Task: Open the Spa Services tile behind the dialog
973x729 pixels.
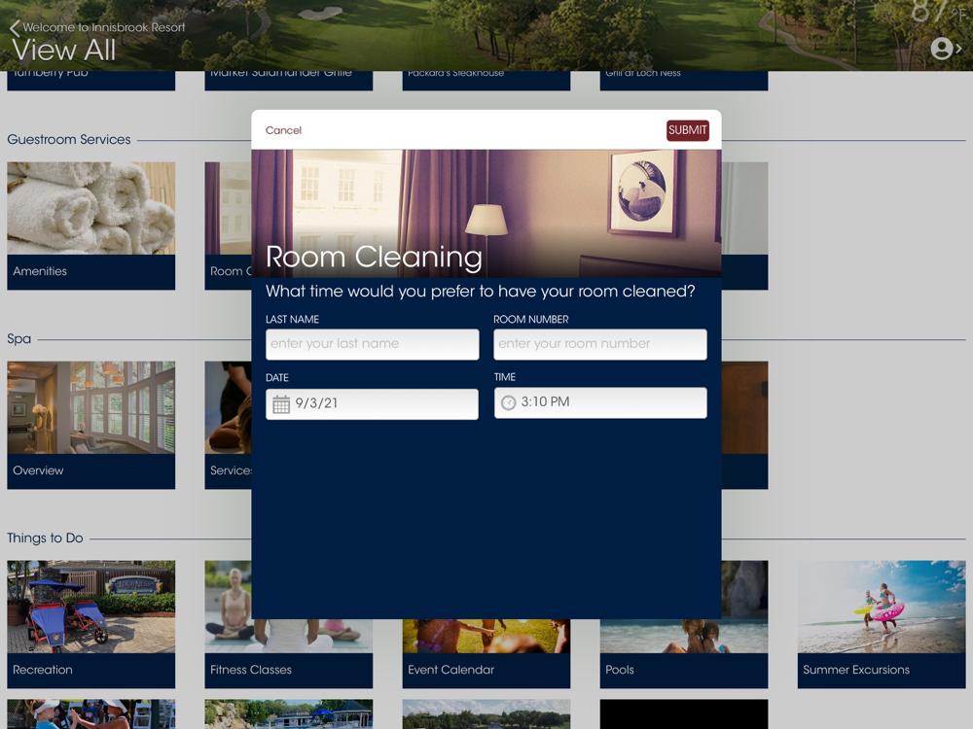Action: pyautogui.click(x=228, y=426)
